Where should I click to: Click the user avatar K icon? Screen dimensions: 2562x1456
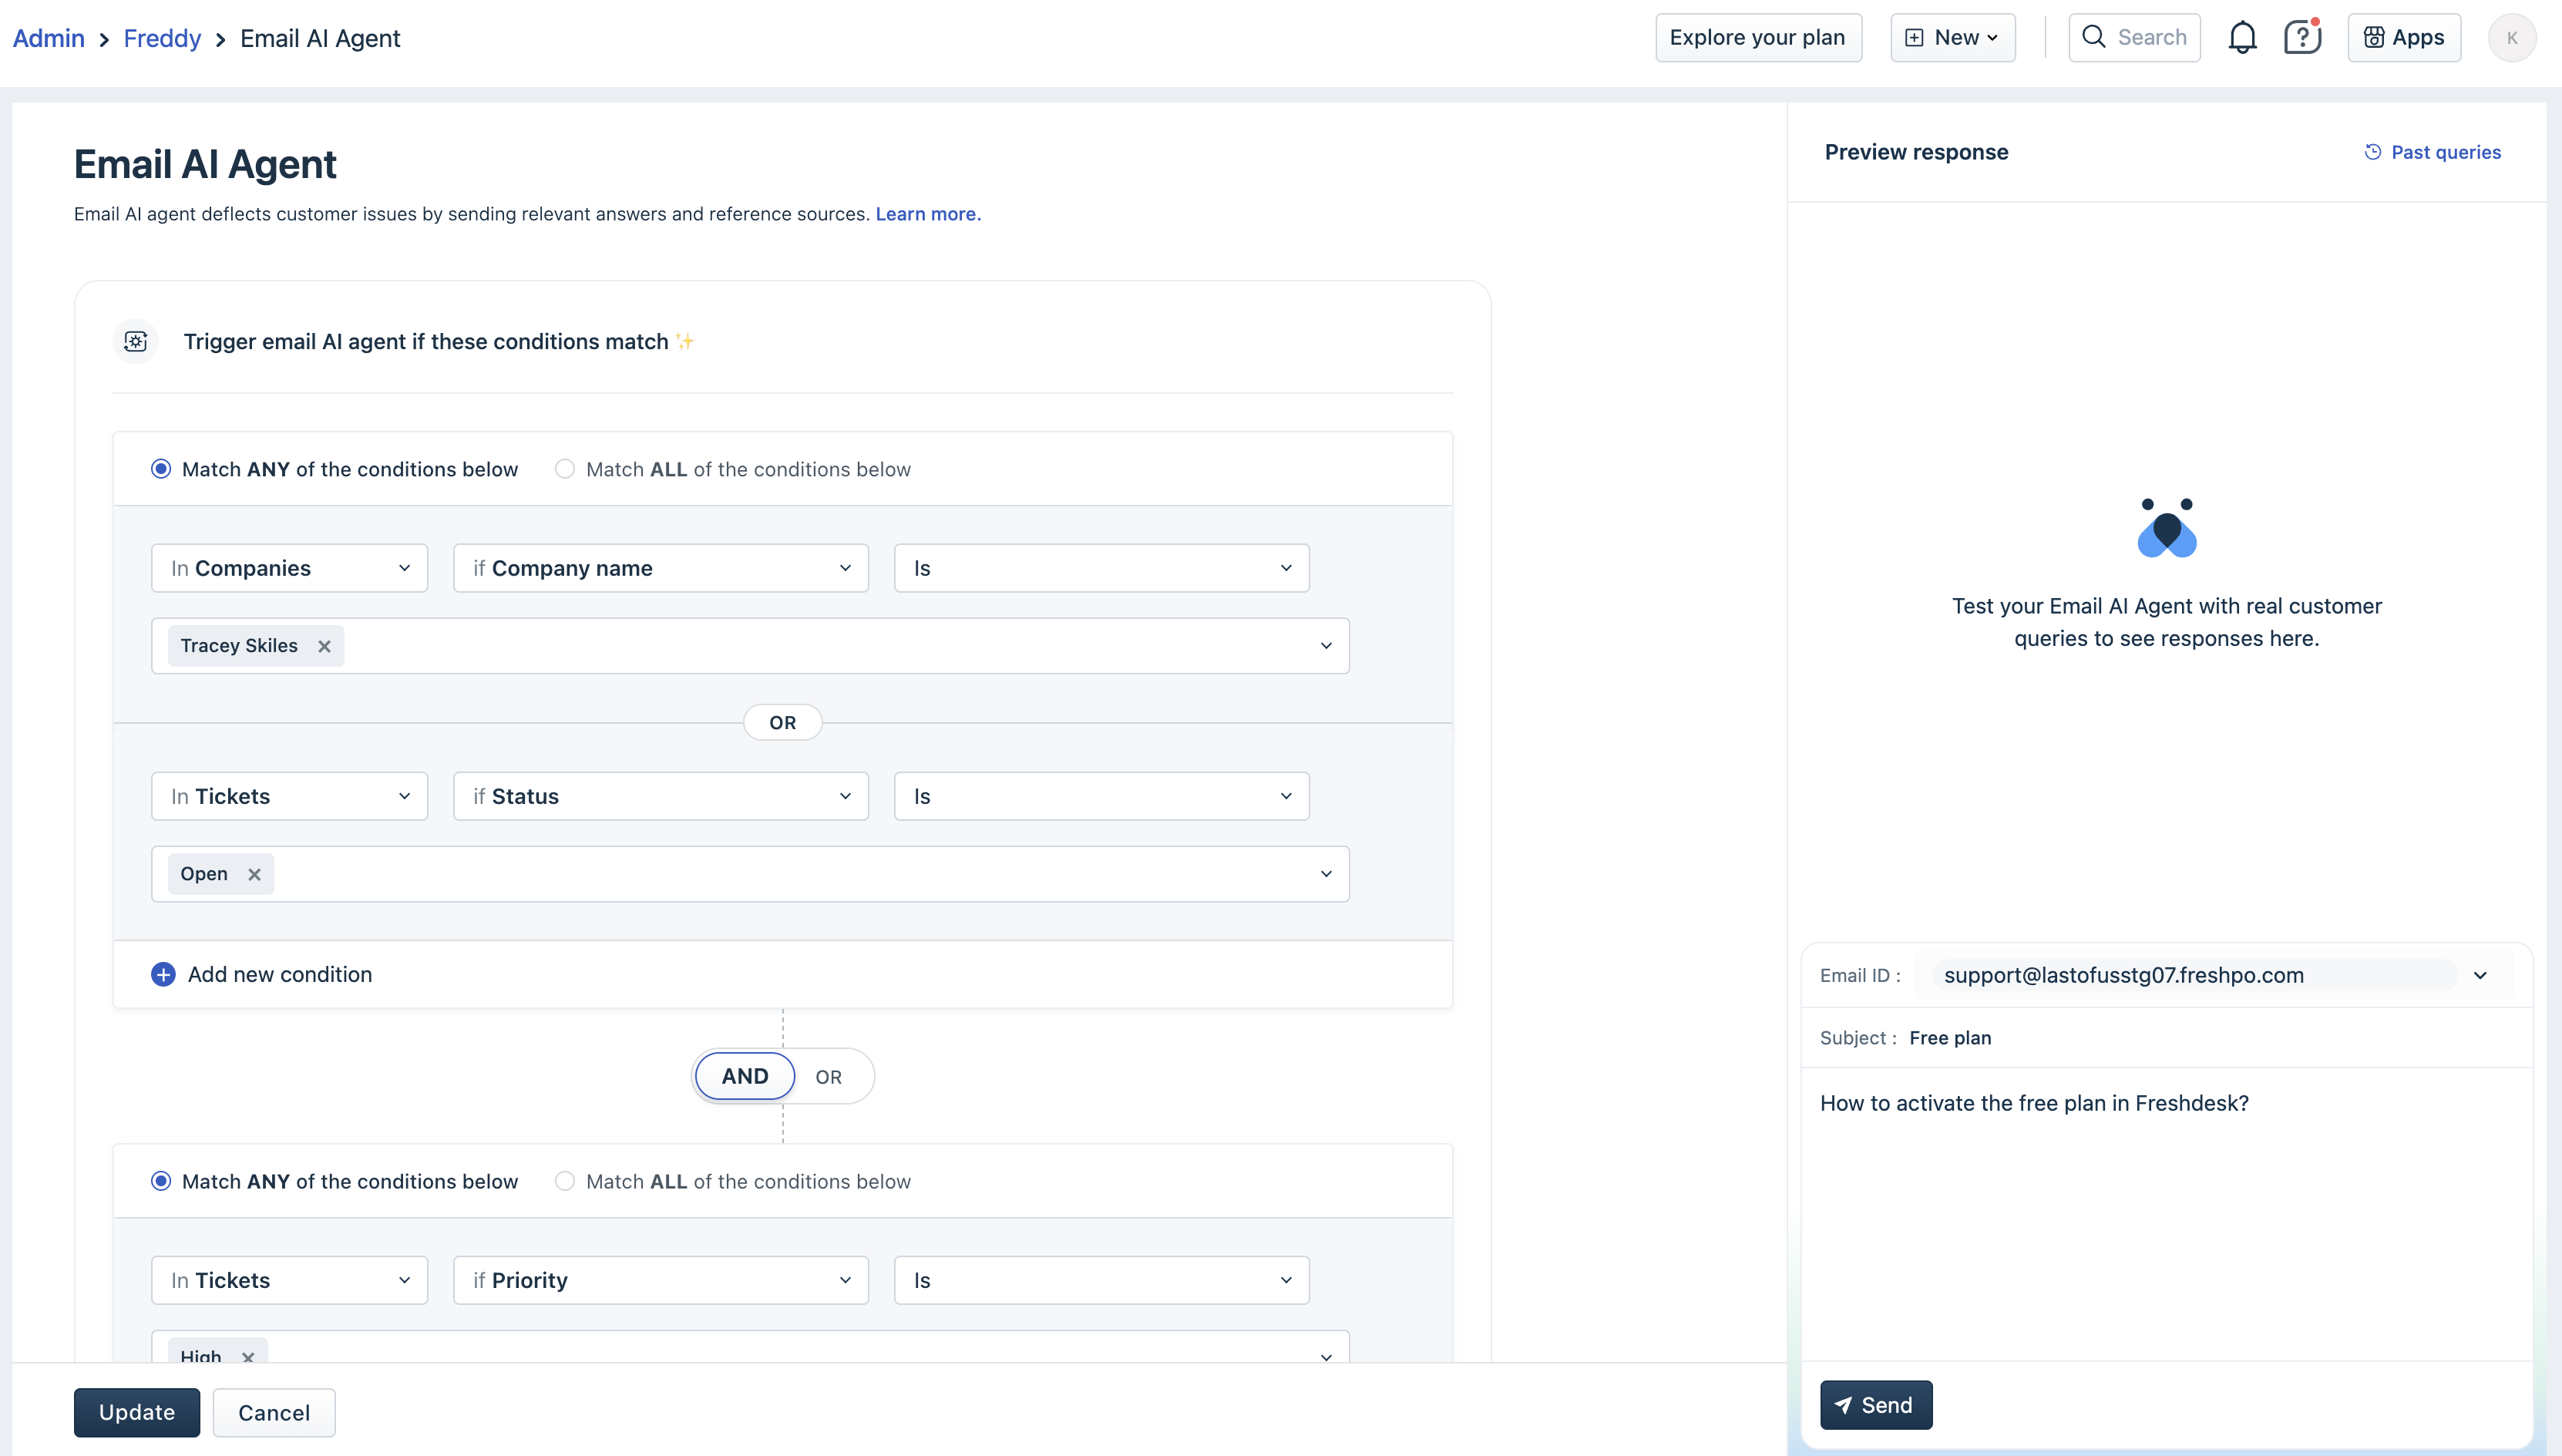pos(2511,38)
